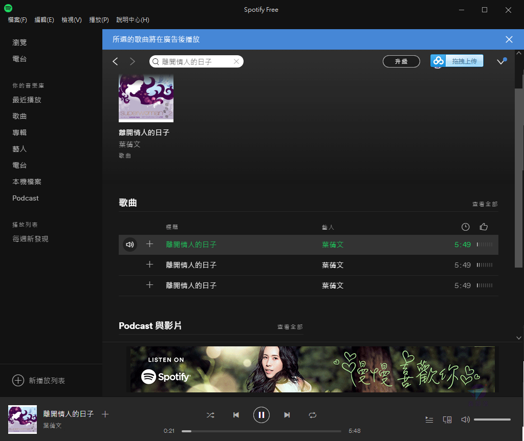Screen dimensions: 524x441
Task: Go forward with the right arrow
Action: [133, 61]
